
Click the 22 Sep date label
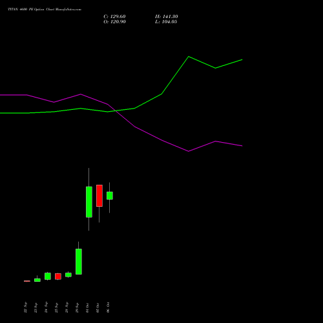click(x=25, y=307)
